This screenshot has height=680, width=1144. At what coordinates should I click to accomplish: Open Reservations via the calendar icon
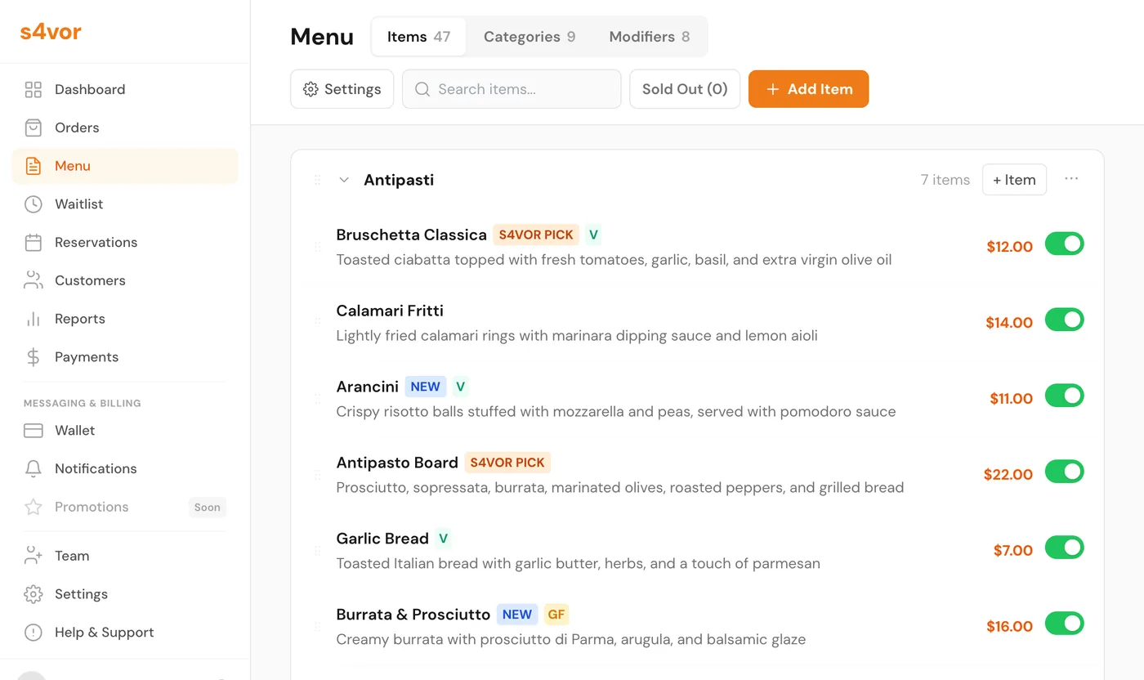point(33,242)
